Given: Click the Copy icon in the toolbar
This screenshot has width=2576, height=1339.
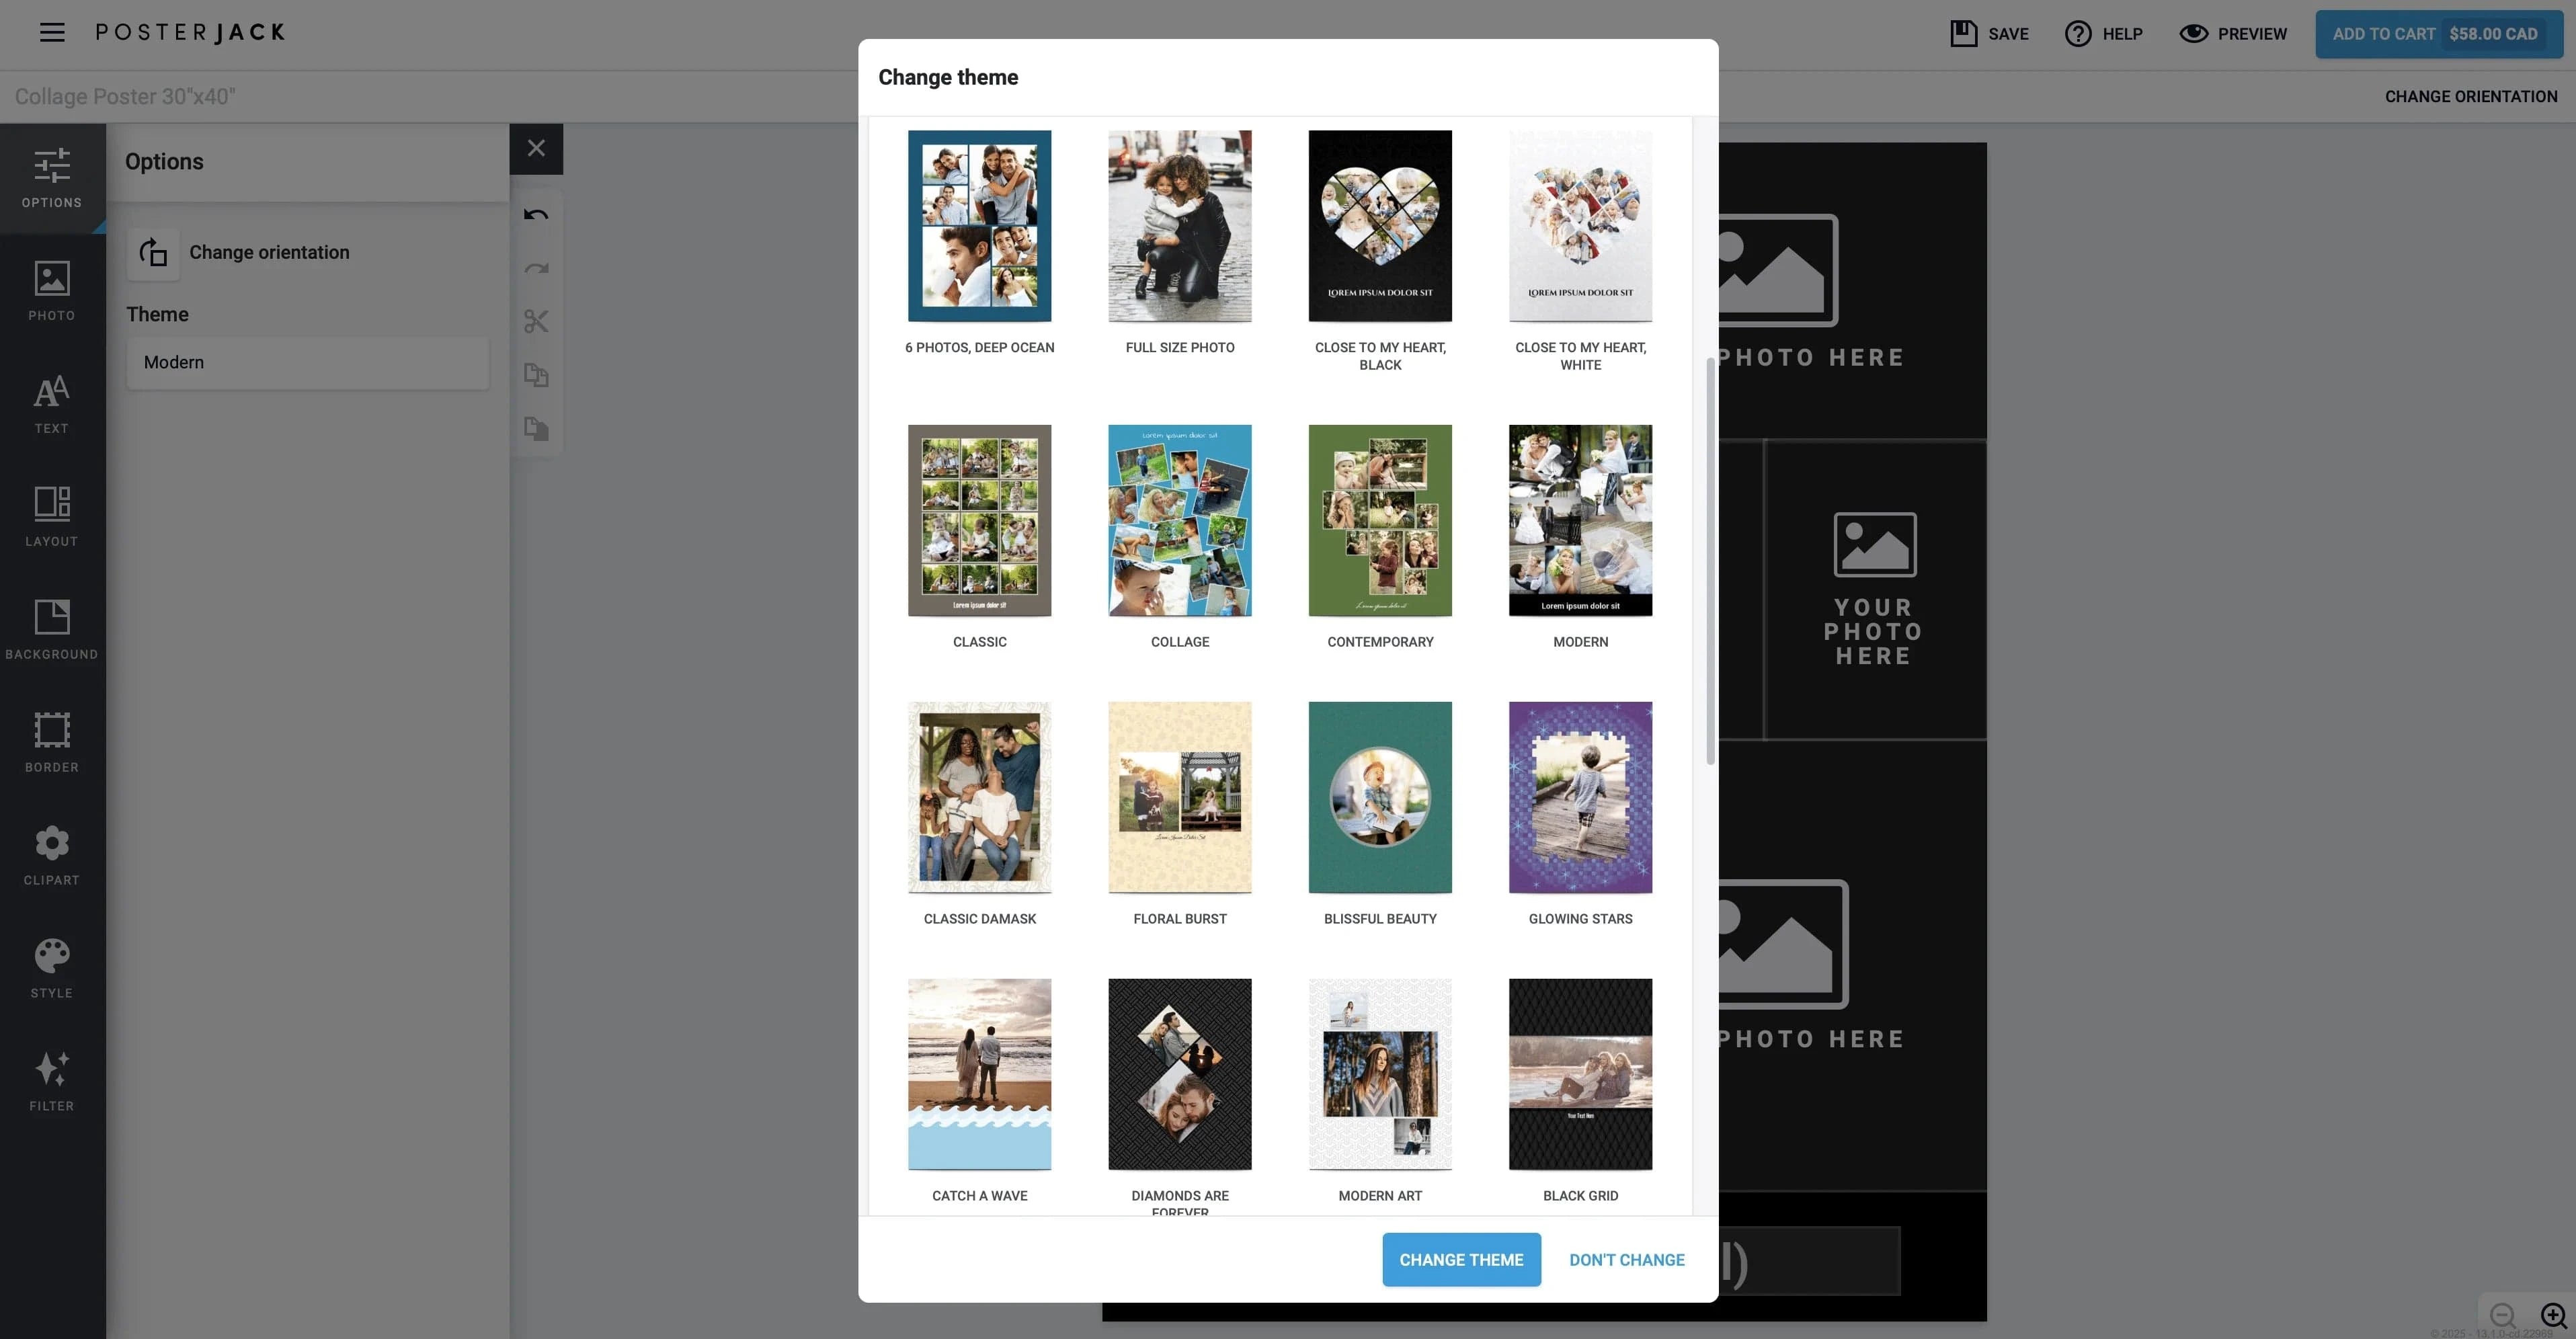Looking at the screenshot, I should point(536,375).
